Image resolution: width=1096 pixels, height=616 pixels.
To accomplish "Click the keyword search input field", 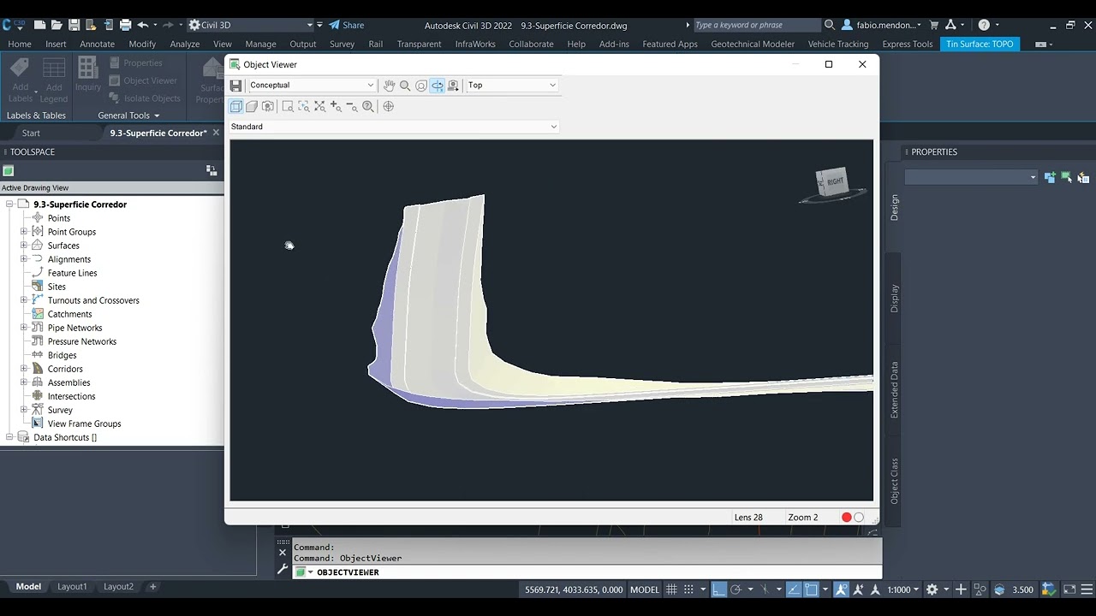I will point(756,25).
